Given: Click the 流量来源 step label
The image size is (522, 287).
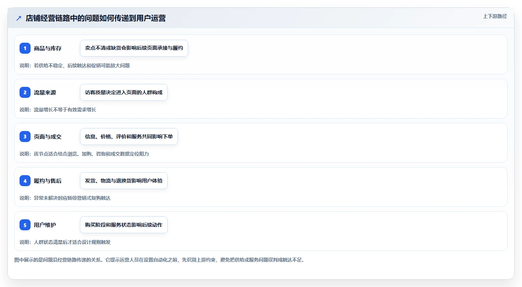Looking at the screenshot, I should coord(45,92).
